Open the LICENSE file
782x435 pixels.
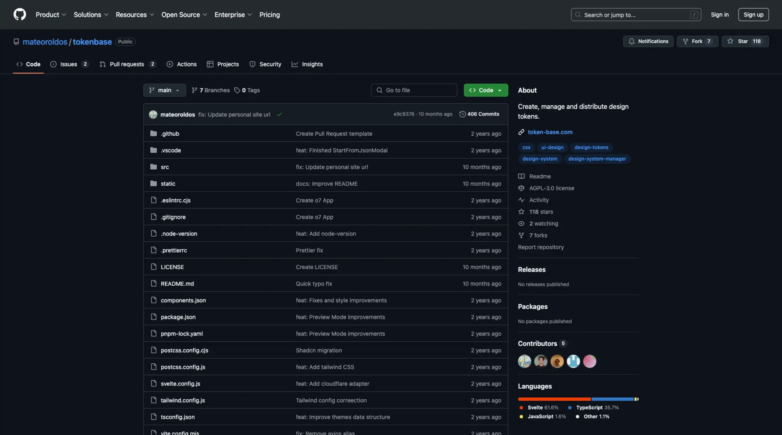pos(172,267)
